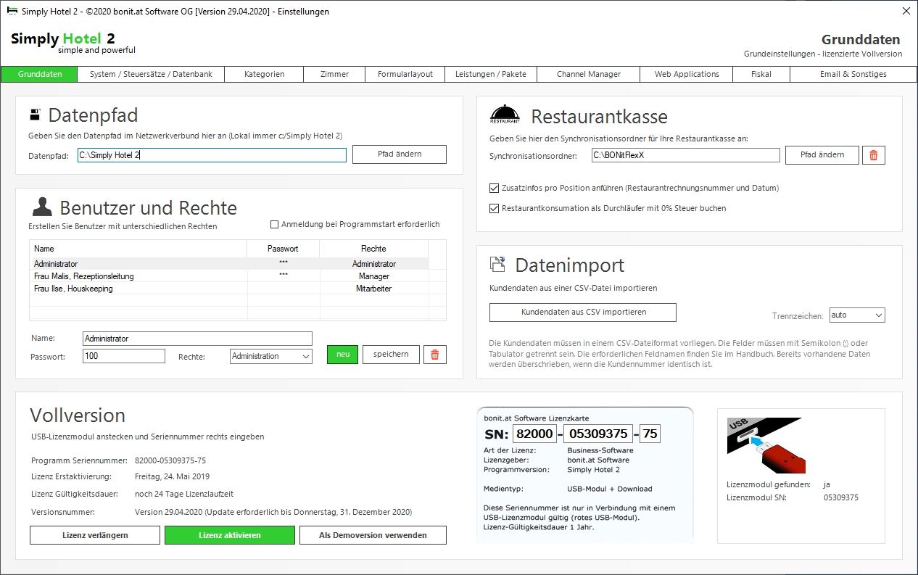Click the Rechte column header
Screen dimensions: 918x575
pyautogui.click(x=374, y=249)
